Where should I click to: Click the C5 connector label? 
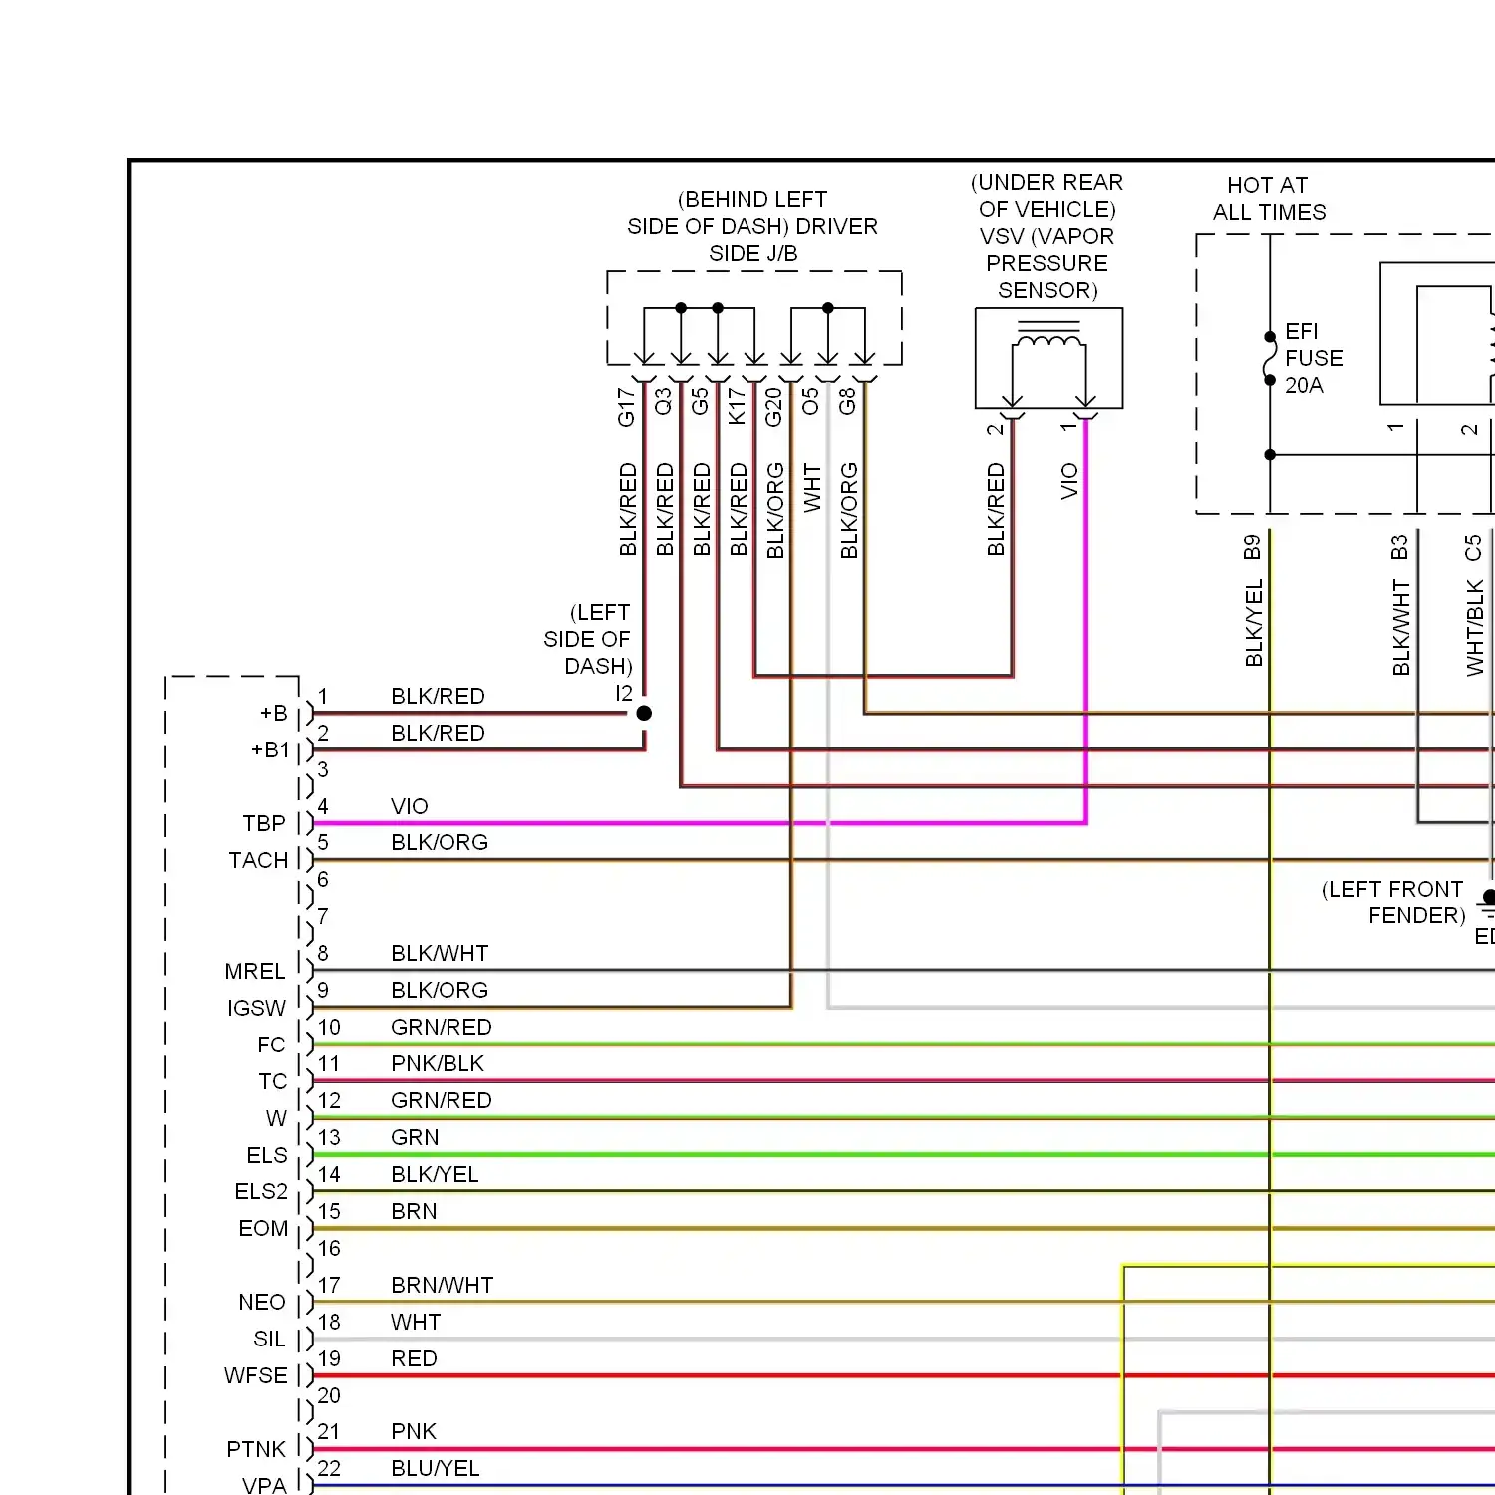[1473, 548]
